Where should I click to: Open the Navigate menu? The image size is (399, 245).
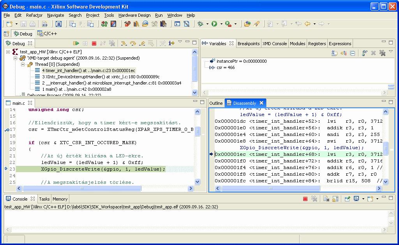point(55,15)
